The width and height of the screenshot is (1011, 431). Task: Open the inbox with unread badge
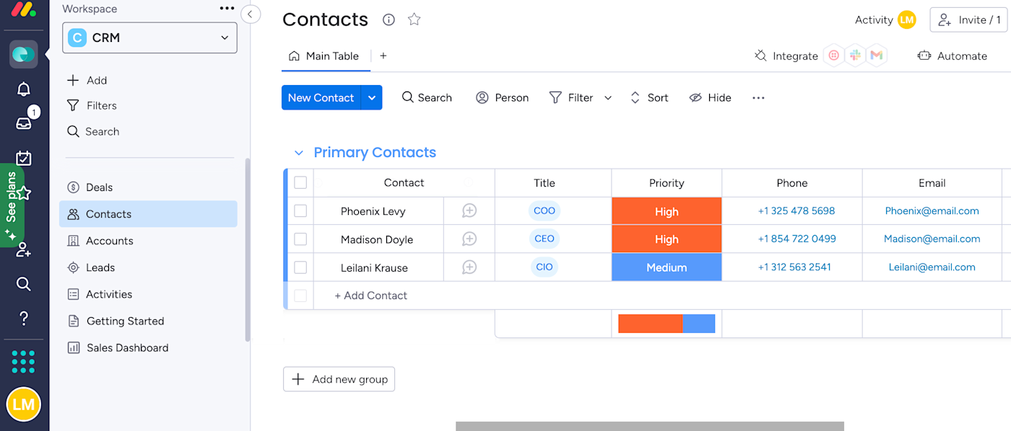tap(24, 123)
